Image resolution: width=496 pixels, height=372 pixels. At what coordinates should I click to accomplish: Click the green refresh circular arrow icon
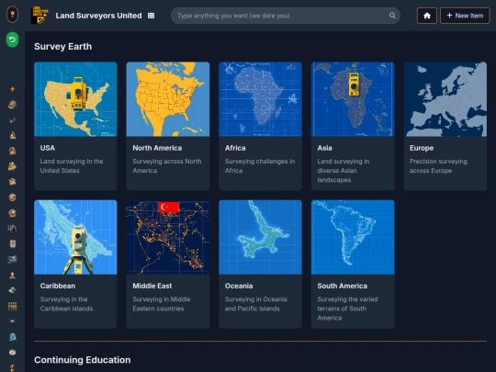12,39
